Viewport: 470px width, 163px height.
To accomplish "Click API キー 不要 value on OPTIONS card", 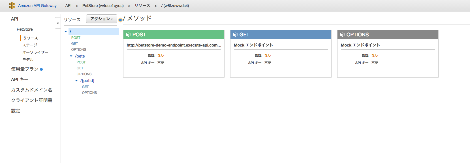I will (x=375, y=63).
